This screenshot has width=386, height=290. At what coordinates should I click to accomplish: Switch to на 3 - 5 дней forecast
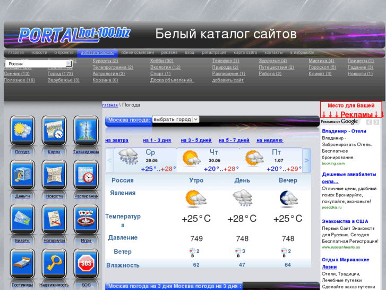pos(196,140)
